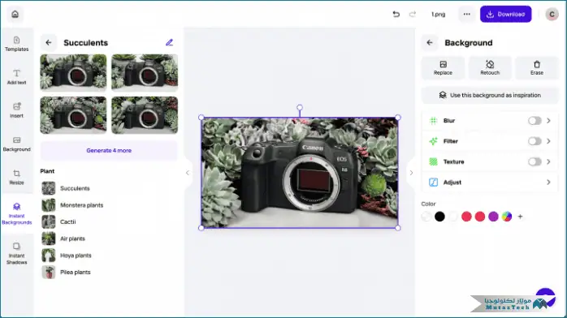Open Instant Backgrounds in sidebar
This screenshot has width=567, height=318.
pyautogui.click(x=16, y=213)
